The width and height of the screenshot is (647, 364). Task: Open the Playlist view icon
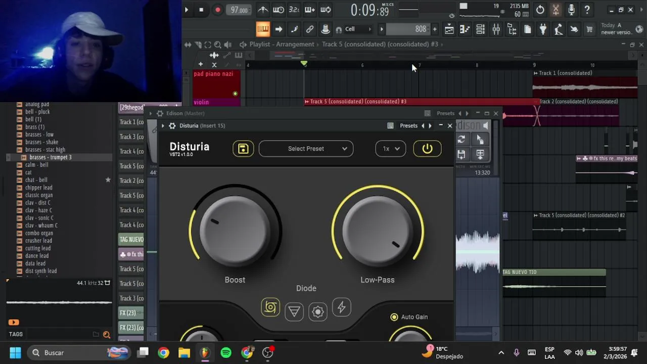pos(449,29)
